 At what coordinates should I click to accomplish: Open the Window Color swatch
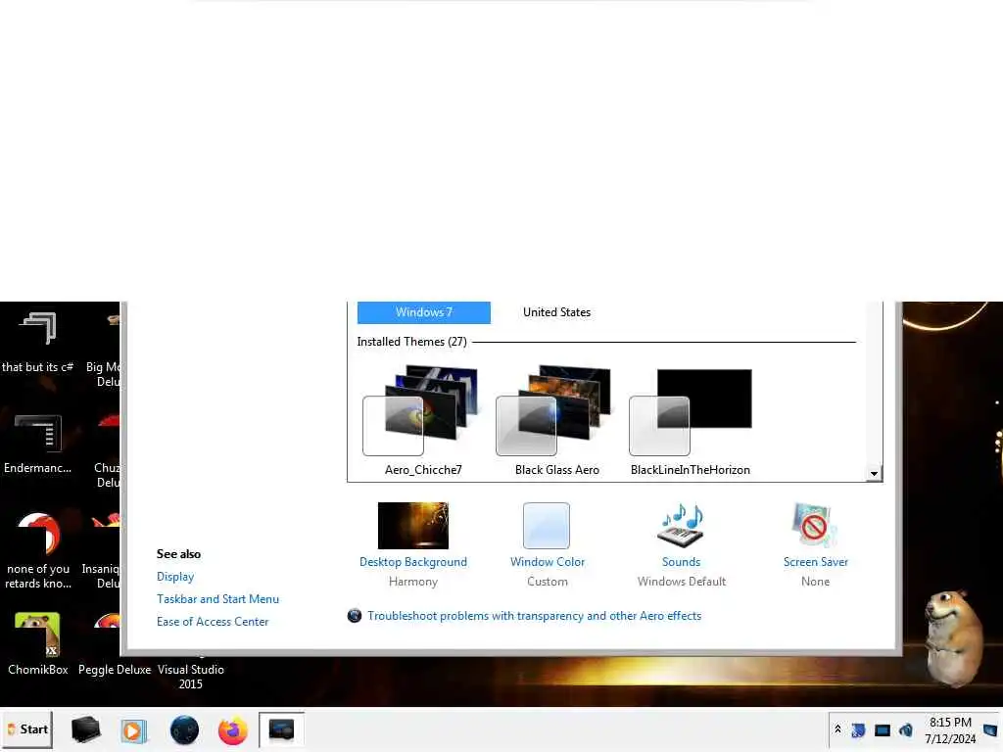click(x=547, y=526)
